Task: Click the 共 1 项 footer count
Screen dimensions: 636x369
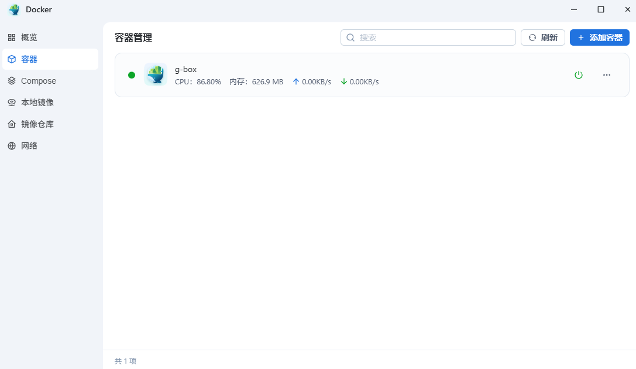Action: coord(125,361)
